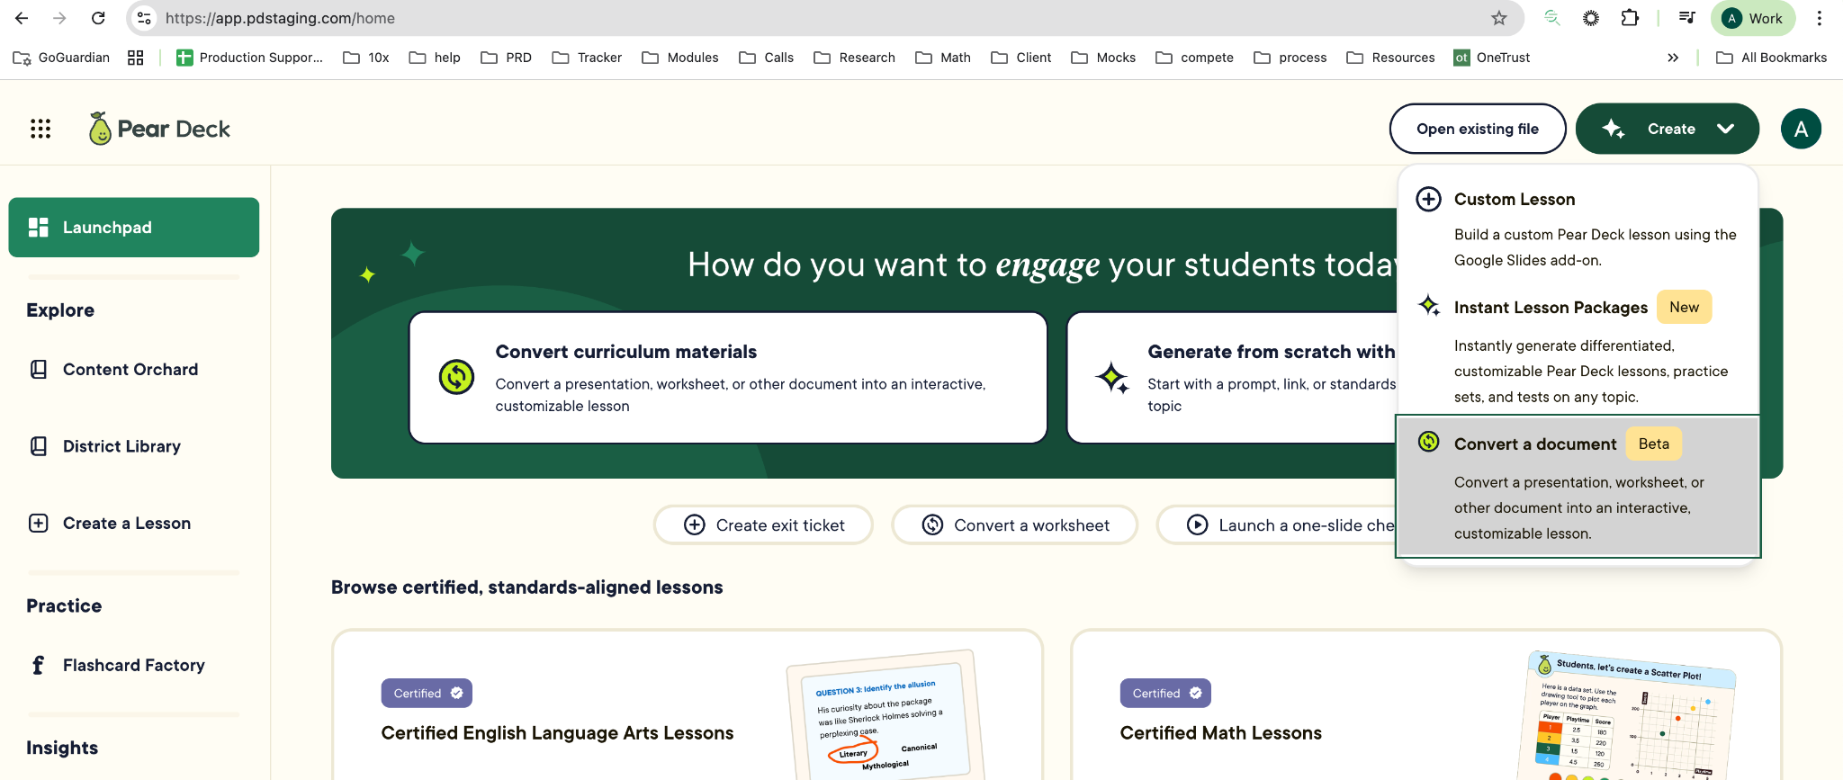The image size is (1843, 780).
Task: Click the site information icon in address bar
Action: click(144, 18)
